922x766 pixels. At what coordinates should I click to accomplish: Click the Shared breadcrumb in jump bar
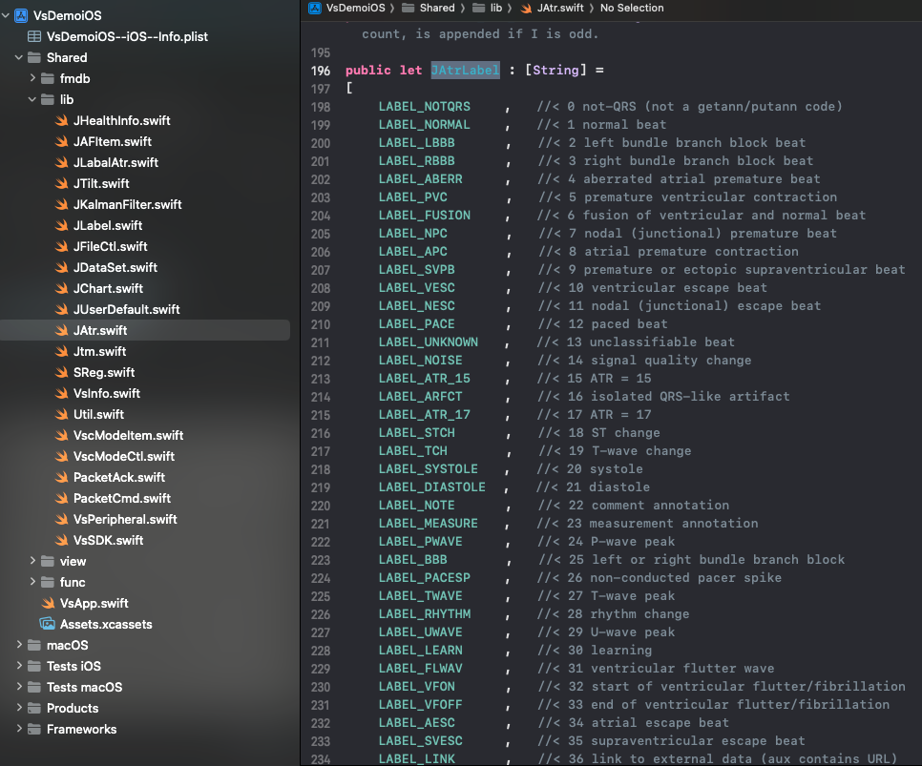[436, 8]
